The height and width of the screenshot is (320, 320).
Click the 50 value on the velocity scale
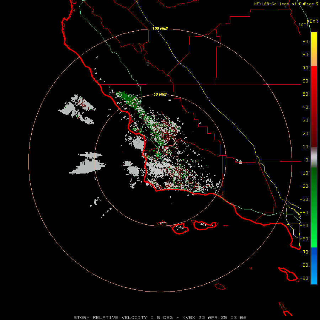[x=305, y=94]
